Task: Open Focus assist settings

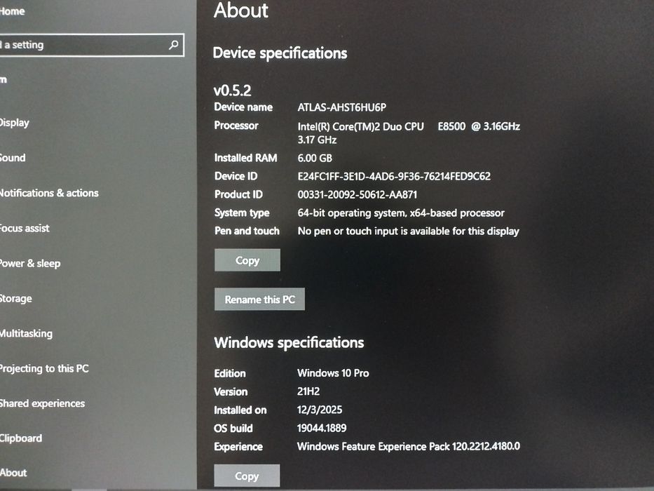Action: 25,228
